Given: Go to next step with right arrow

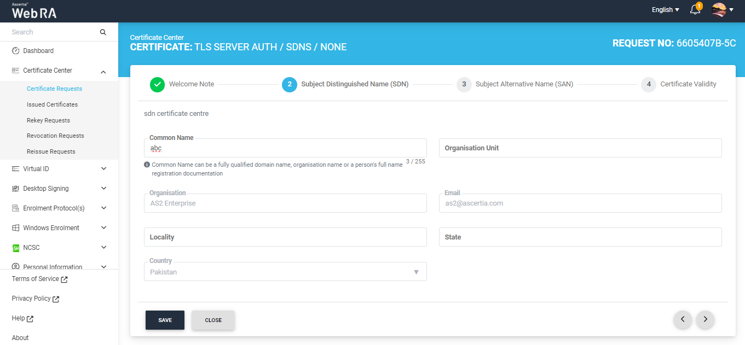Looking at the screenshot, I should (705, 319).
